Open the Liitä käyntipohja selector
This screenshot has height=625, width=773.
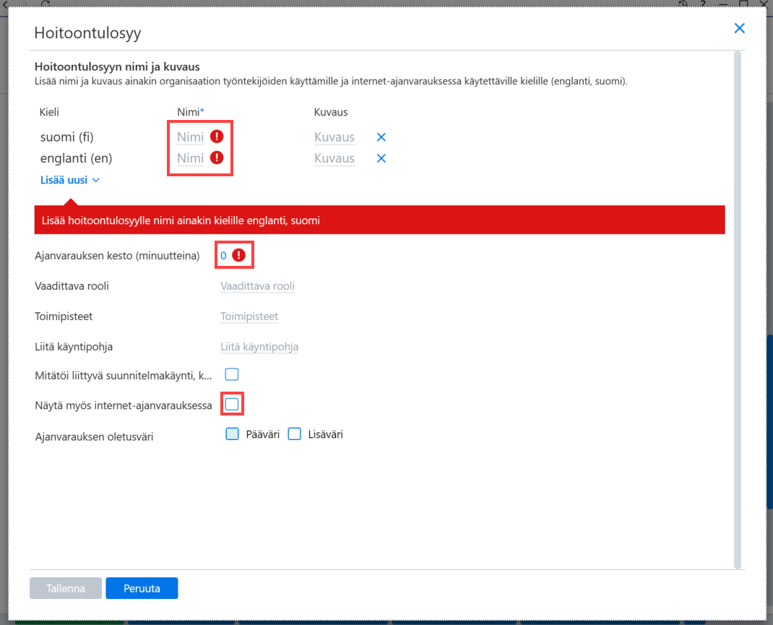point(259,347)
